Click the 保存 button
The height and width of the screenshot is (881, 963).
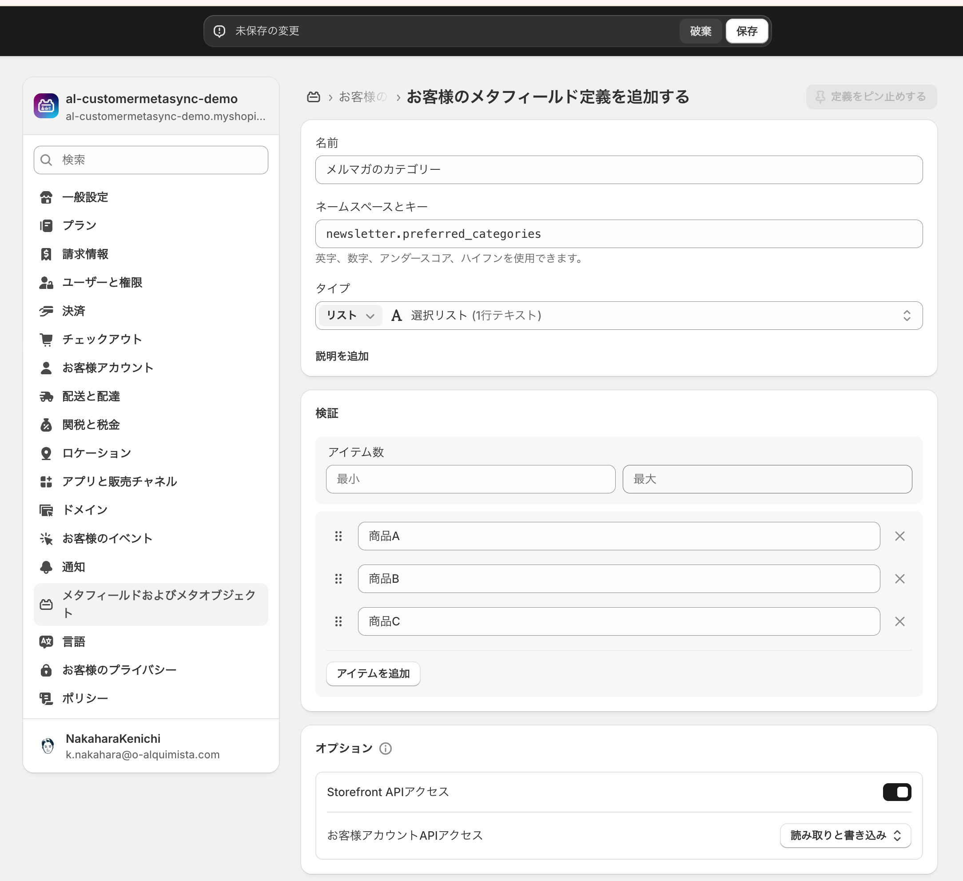tap(746, 31)
